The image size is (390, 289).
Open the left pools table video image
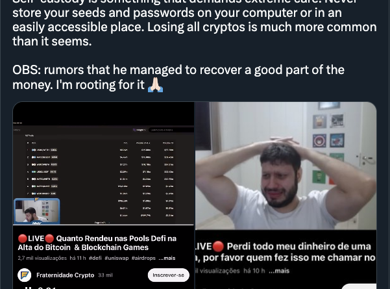click(x=103, y=163)
